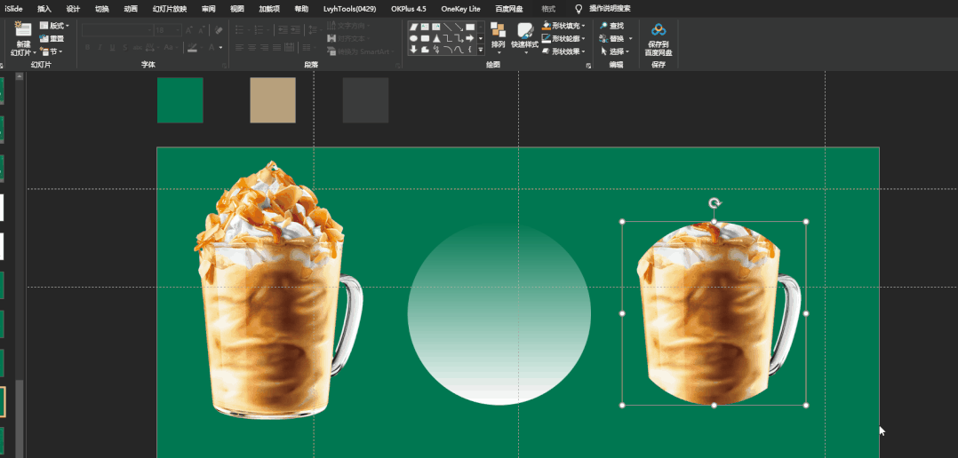The image size is (958, 458).
Task: Select the triangle shape in shapes gallery
Action: click(x=436, y=38)
